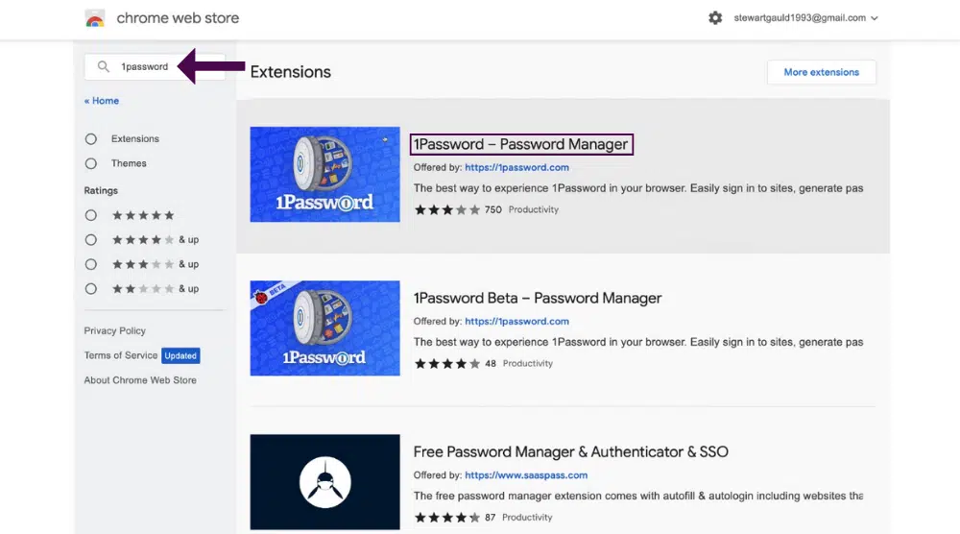Open the https://1password.com link under 1Password Beta
The height and width of the screenshot is (534, 960).
pos(516,321)
